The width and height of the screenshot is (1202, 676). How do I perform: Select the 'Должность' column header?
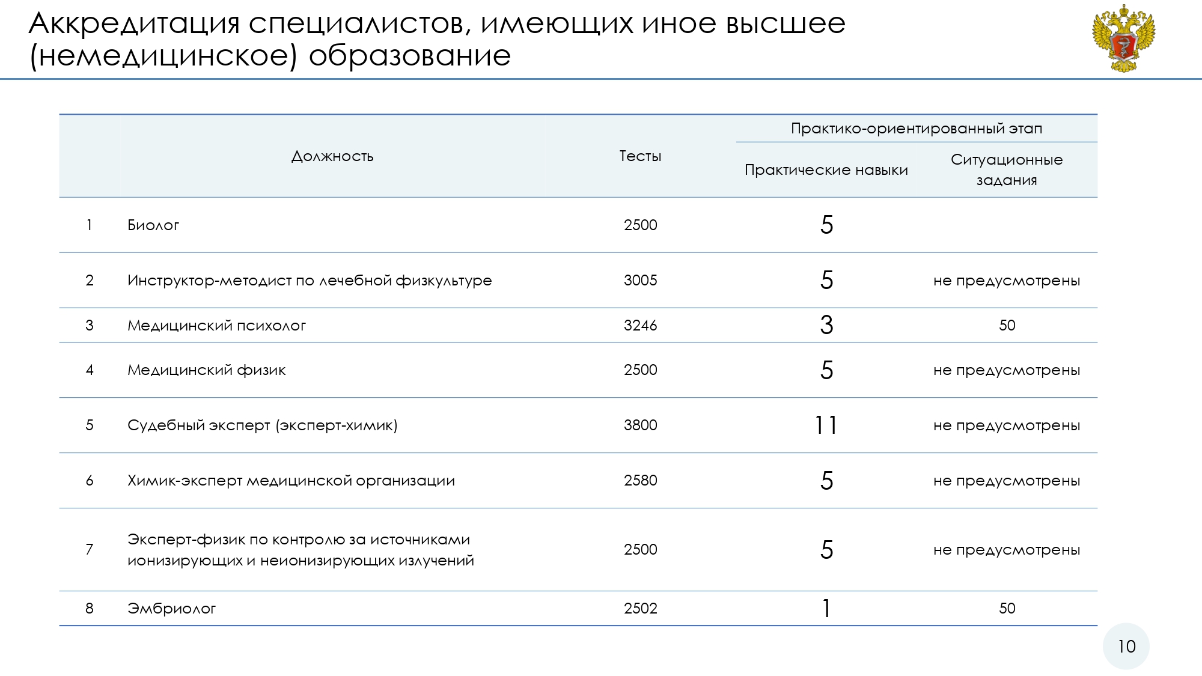click(332, 156)
